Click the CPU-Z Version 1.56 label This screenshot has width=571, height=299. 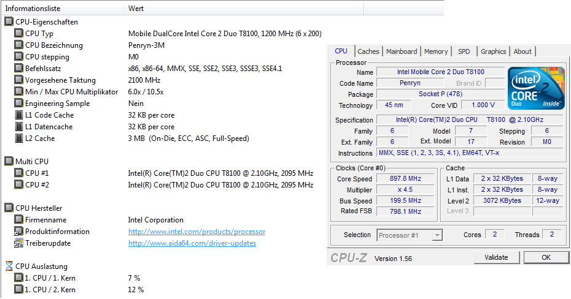click(394, 259)
